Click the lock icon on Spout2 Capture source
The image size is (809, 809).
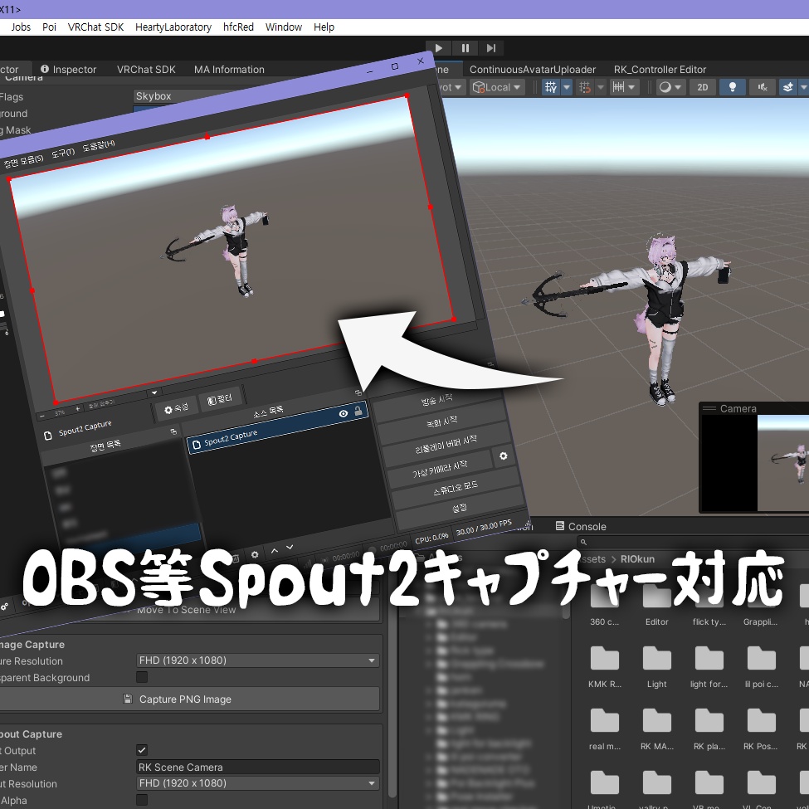coord(358,412)
